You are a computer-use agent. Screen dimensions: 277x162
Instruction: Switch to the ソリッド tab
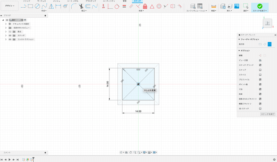(27, 1)
